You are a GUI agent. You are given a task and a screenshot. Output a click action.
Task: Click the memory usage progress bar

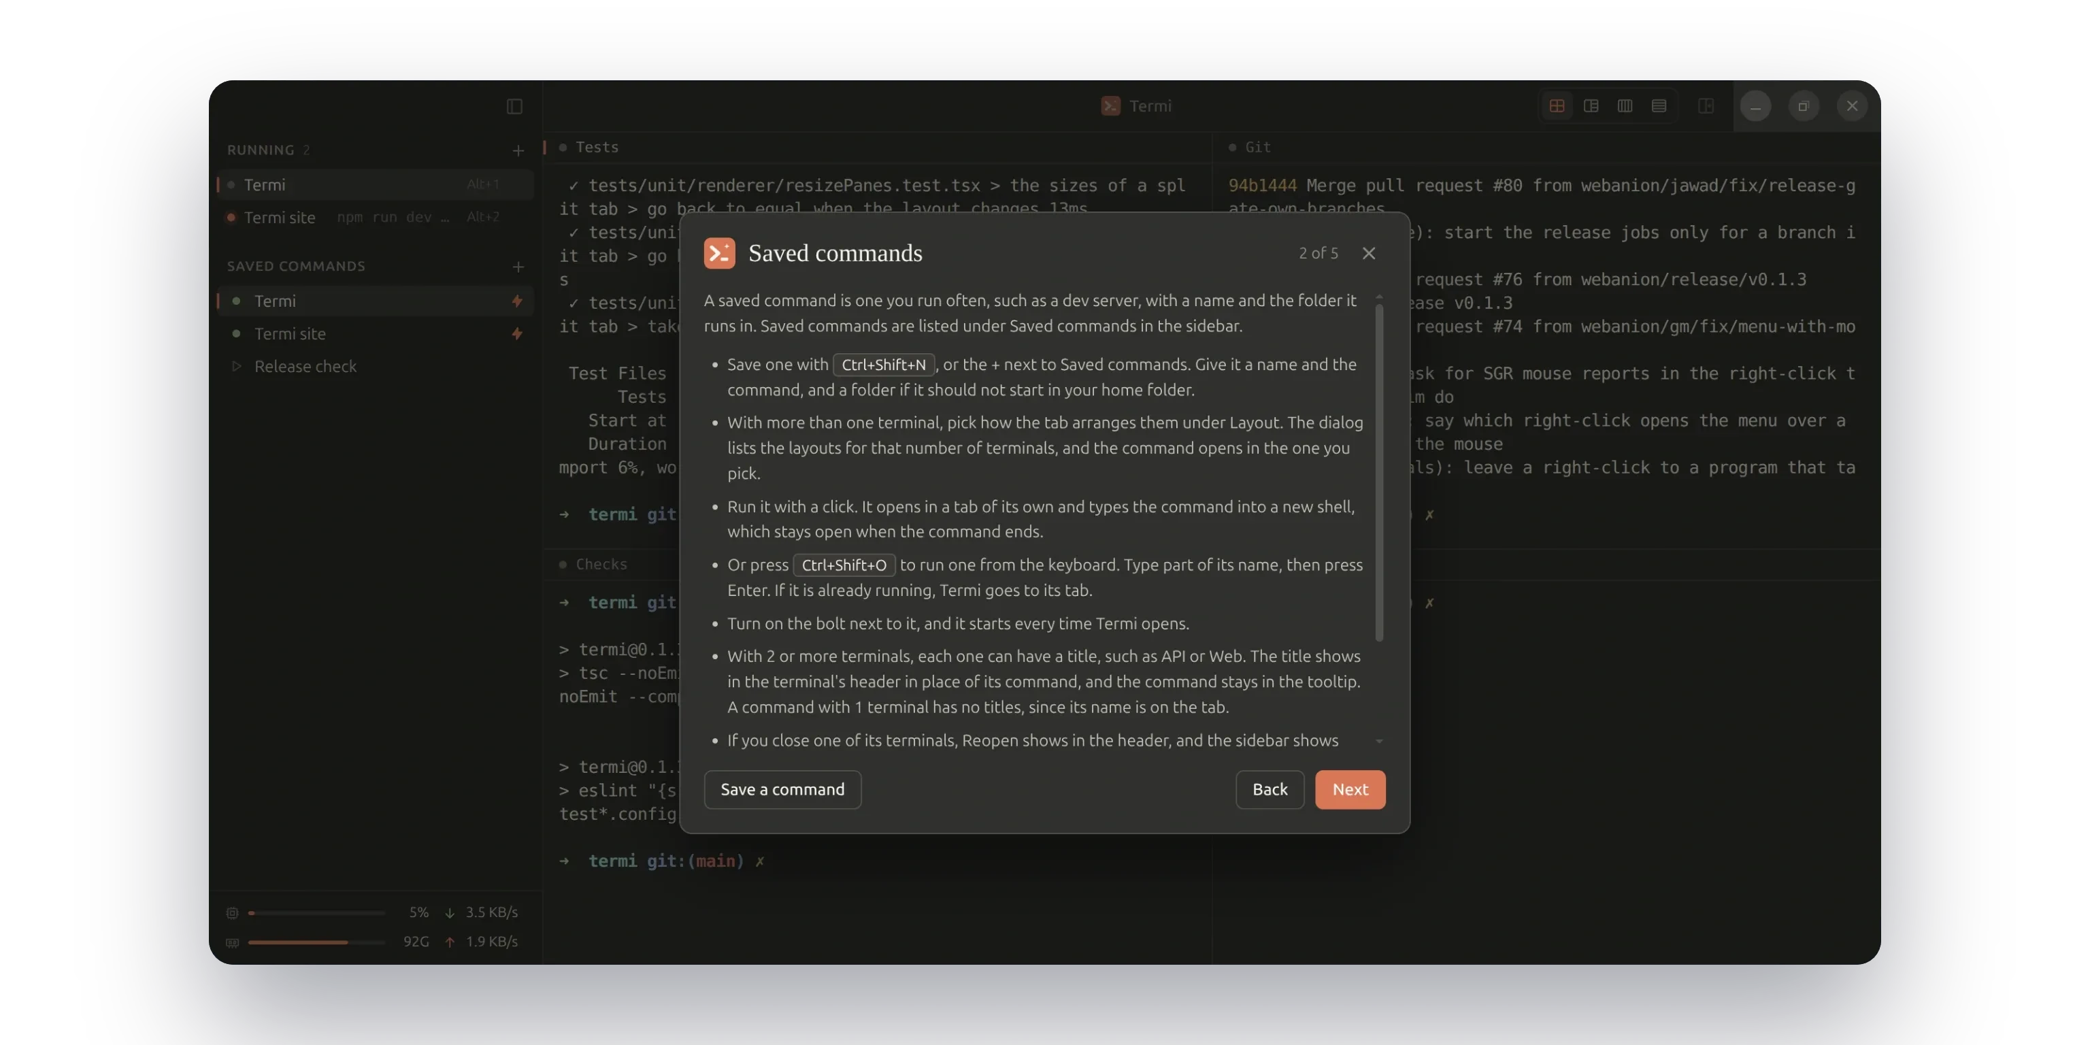pos(316,942)
